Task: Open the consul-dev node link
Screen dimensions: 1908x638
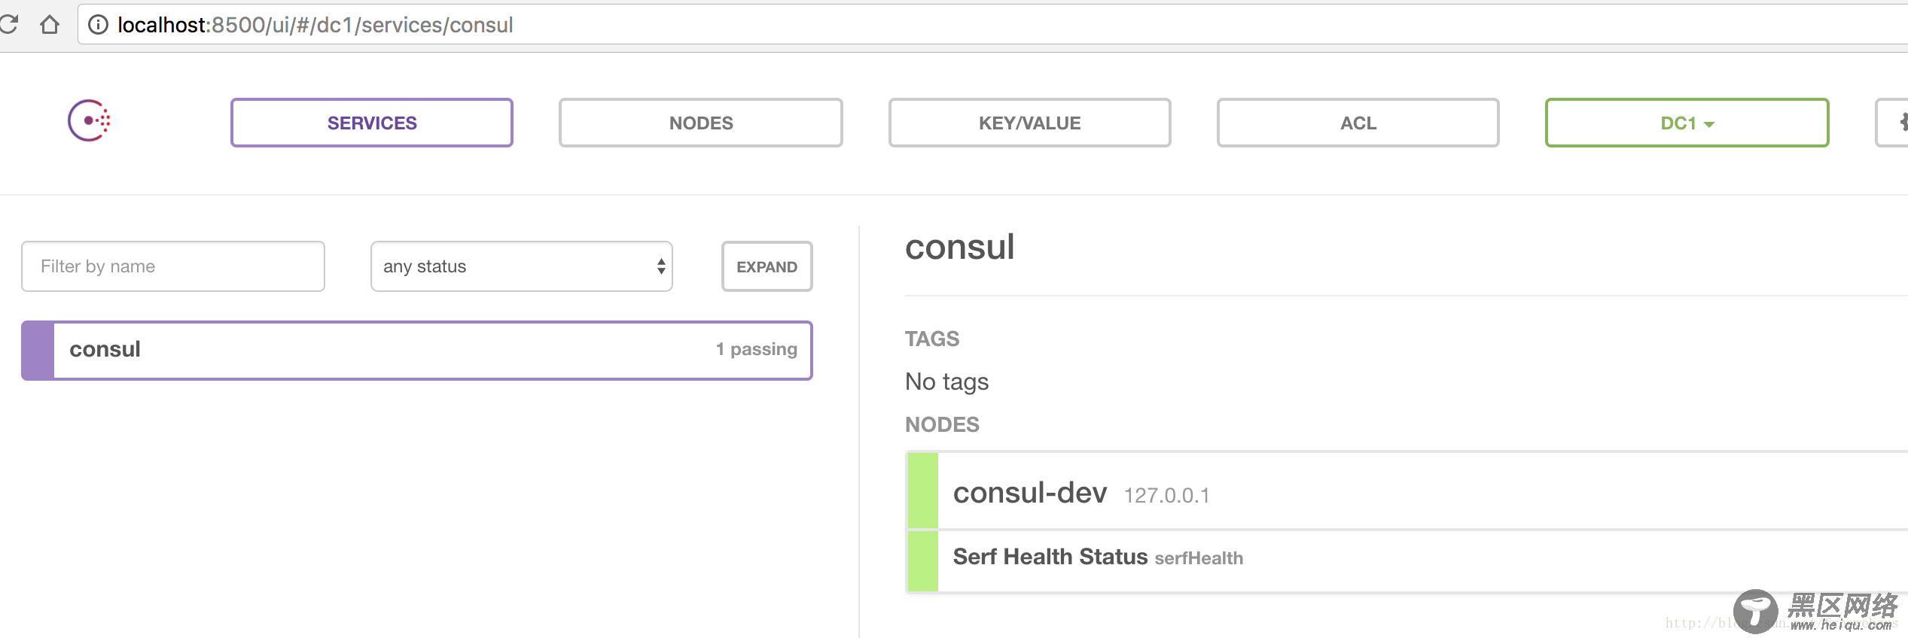Action: click(1030, 493)
